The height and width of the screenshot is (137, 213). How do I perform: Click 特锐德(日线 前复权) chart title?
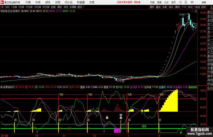pos(10,11)
